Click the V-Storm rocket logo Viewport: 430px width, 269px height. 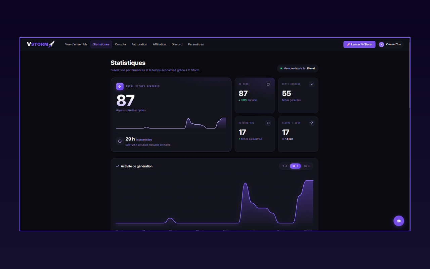coord(41,44)
